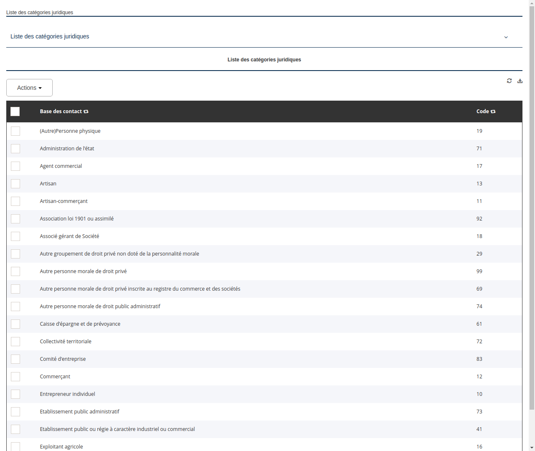Click the Liste des catégories juridiques breadcrumb

coord(39,13)
